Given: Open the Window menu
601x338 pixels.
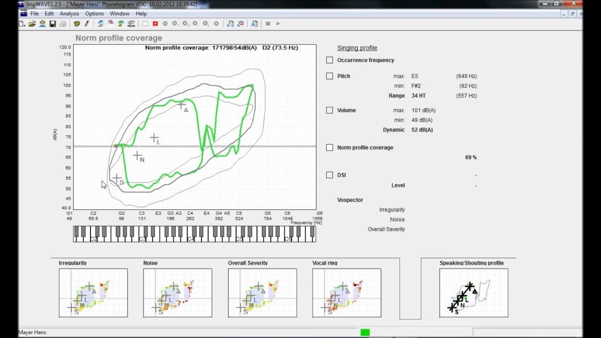Looking at the screenshot, I should (x=120, y=14).
